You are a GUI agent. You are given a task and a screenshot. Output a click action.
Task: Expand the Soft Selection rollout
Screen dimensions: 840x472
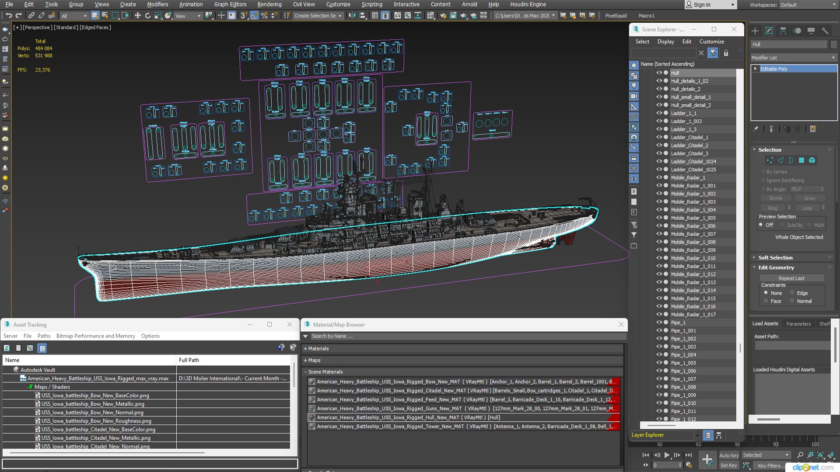(754, 257)
